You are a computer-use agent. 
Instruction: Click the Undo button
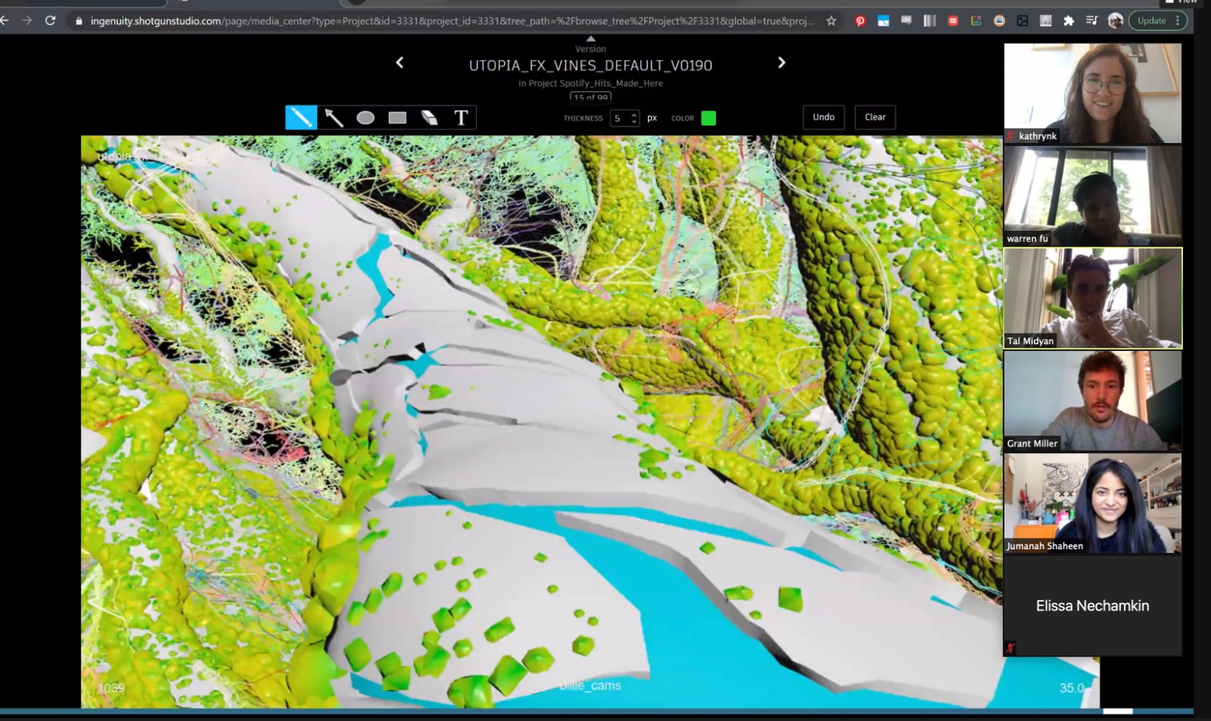point(823,117)
